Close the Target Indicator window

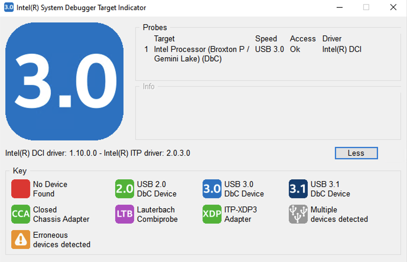[x=393, y=7]
